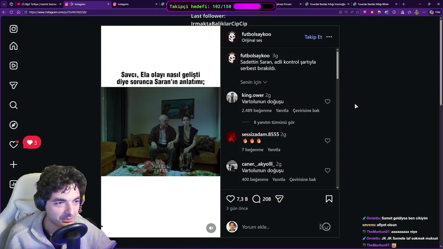The image size is (443, 249).
Task: Expand the 'Senin için' comment sort dropdown
Action: (254, 82)
